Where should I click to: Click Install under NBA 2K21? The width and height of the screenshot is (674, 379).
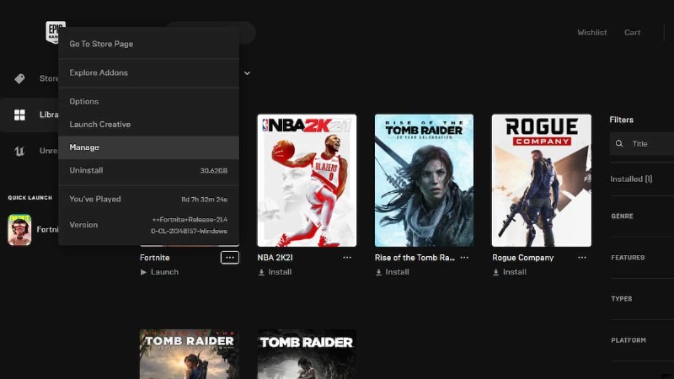tap(280, 272)
